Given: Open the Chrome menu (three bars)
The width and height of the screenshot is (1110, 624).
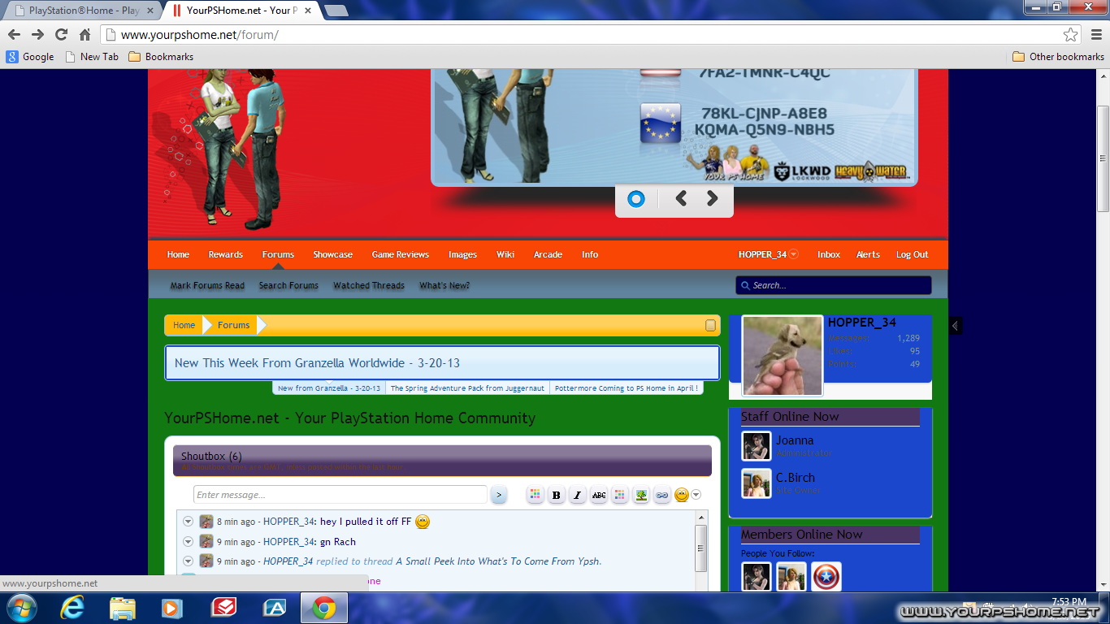Looking at the screenshot, I should point(1096,35).
